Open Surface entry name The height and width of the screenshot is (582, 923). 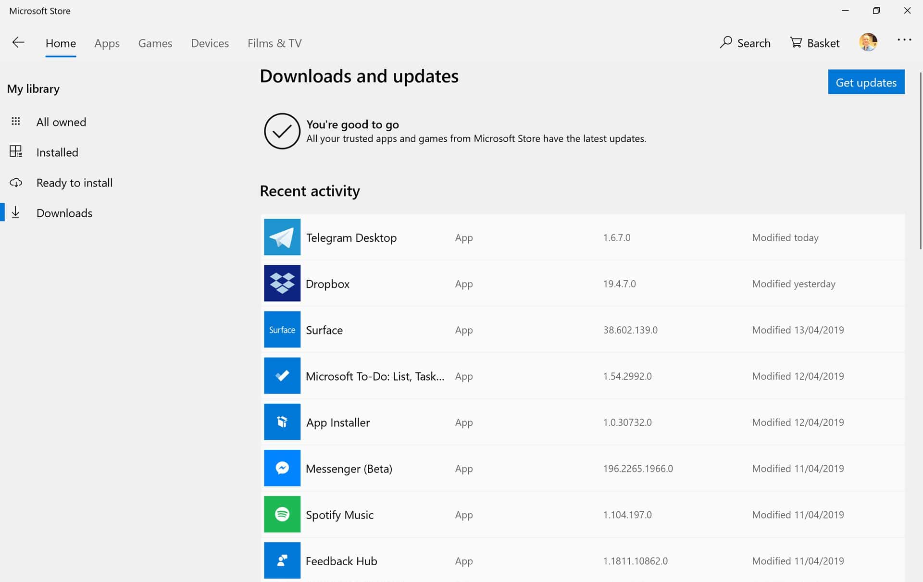coord(324,330)
